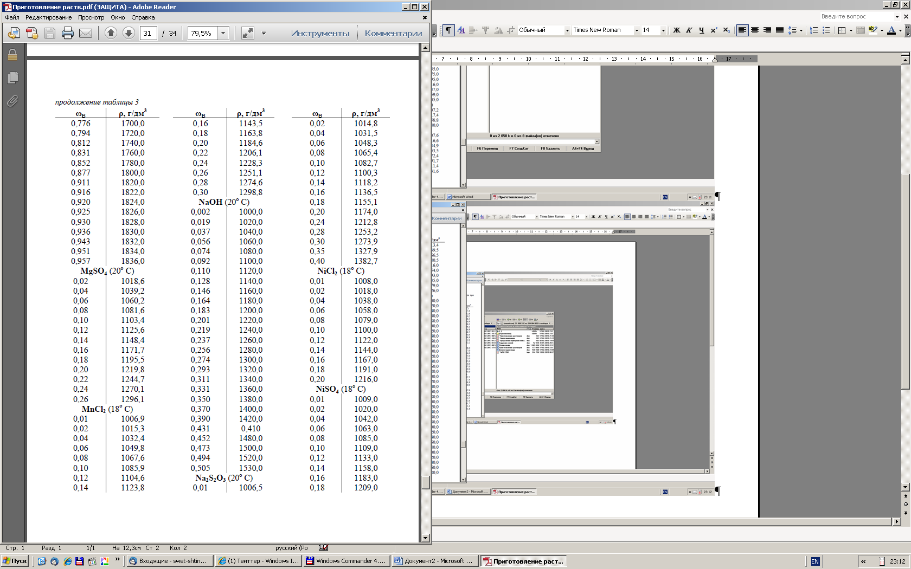Click the spelling status book icon in Word
The height and width of the screenshot is (569, 911).
pyautogui.click(x=324, y=548)
